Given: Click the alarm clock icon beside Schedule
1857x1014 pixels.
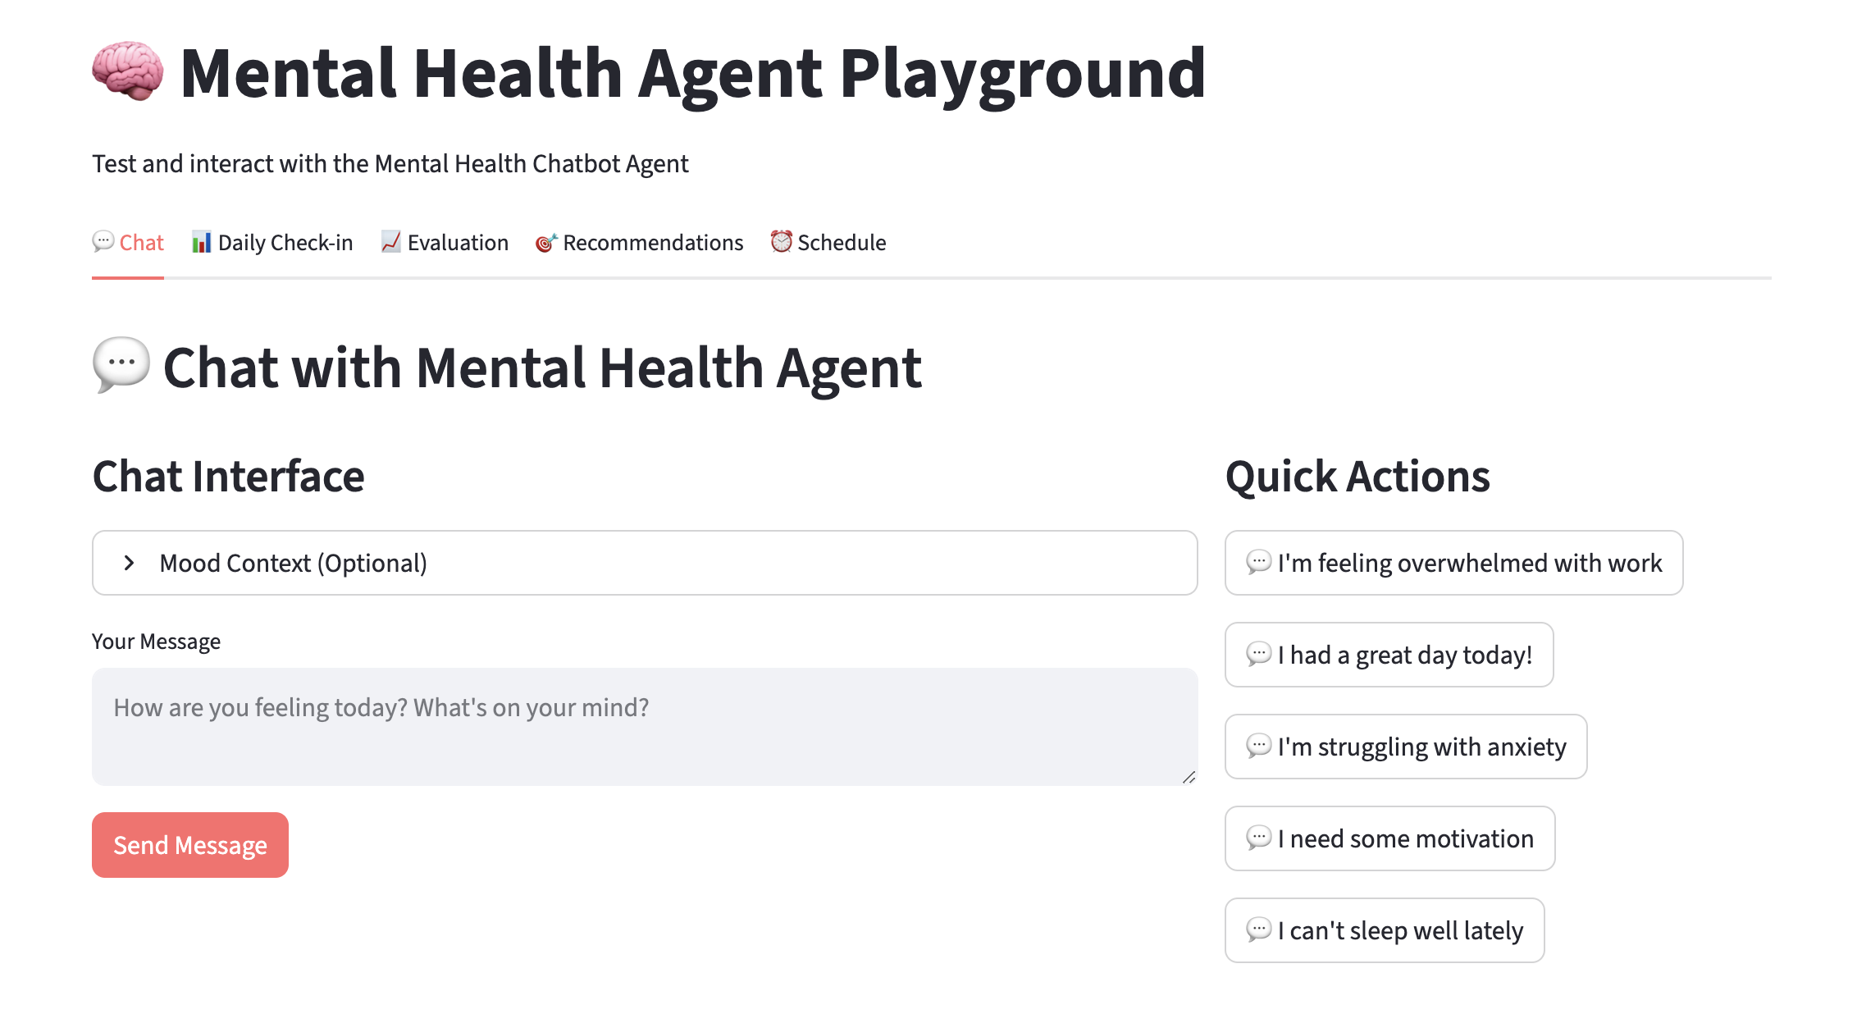Looking at the screenshot, I should [780, 242].
